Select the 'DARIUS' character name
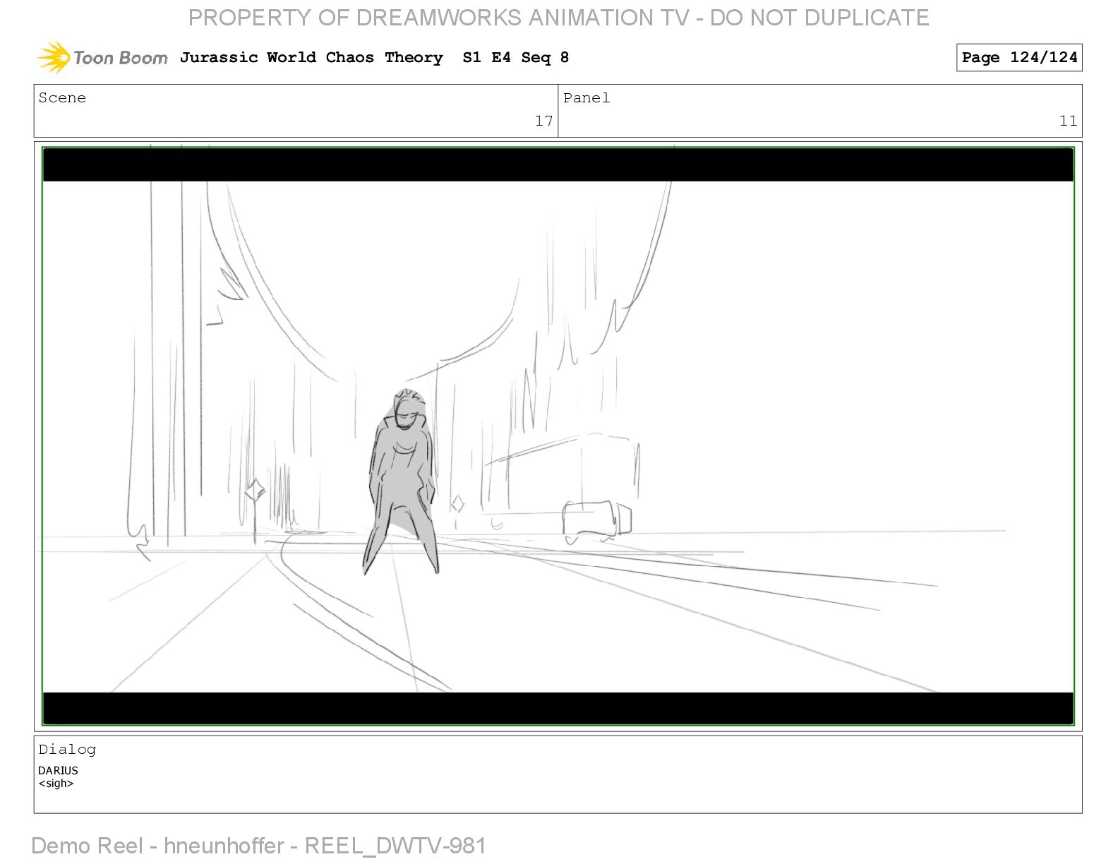Viewport: 1118px width, 864px height. tap(58, 770)
